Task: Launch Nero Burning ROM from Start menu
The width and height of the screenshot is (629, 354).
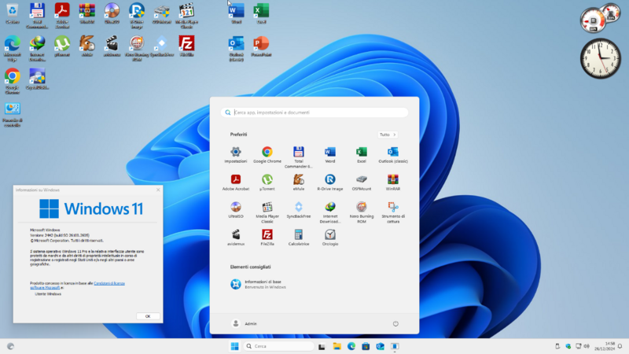Action: point(361,208)
